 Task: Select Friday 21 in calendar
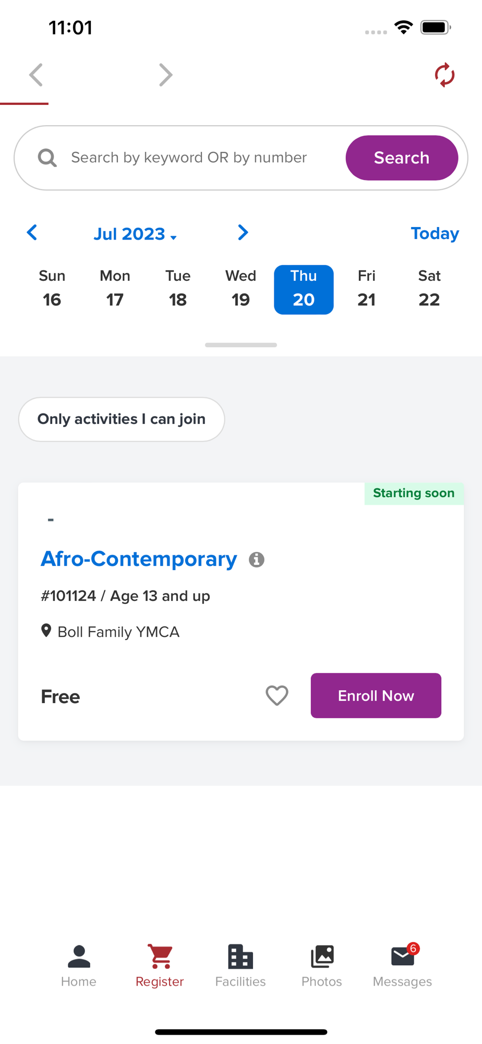click(366, 289)
